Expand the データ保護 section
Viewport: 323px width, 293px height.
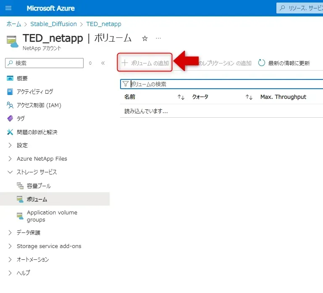[x=10, y=233]
